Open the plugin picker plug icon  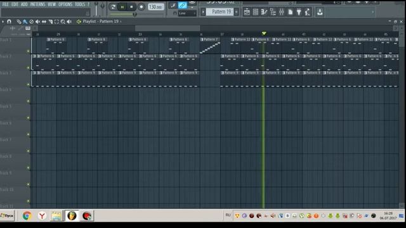pyautogui.click(x=299, y=12)
